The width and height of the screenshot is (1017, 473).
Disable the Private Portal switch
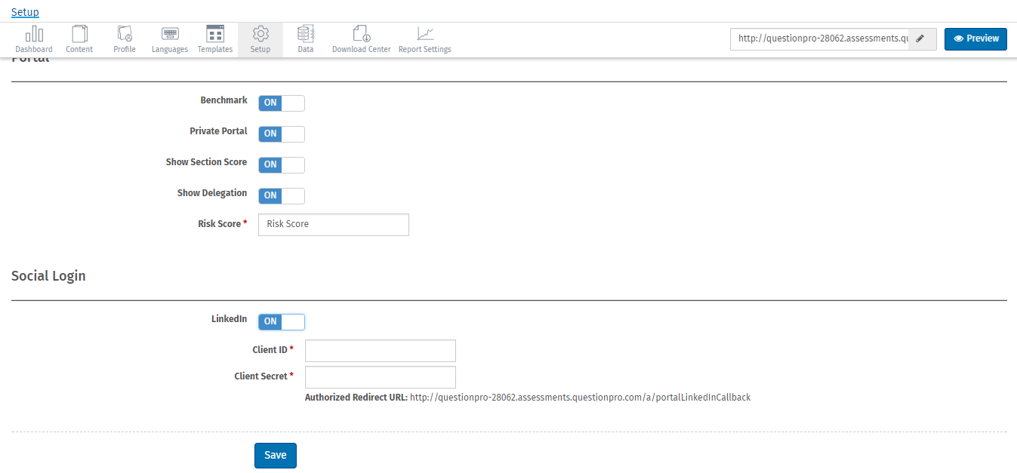coord(281,134)
